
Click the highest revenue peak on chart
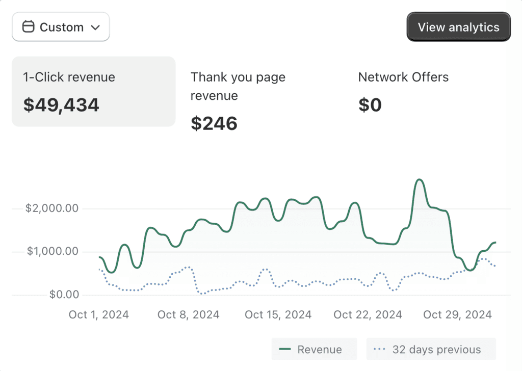pos(420,180)
